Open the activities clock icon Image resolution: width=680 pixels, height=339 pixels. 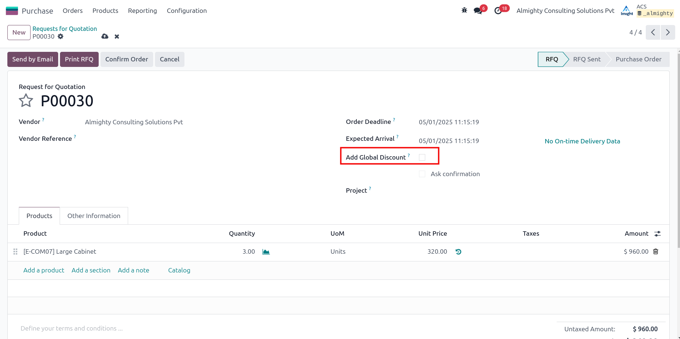498,11
